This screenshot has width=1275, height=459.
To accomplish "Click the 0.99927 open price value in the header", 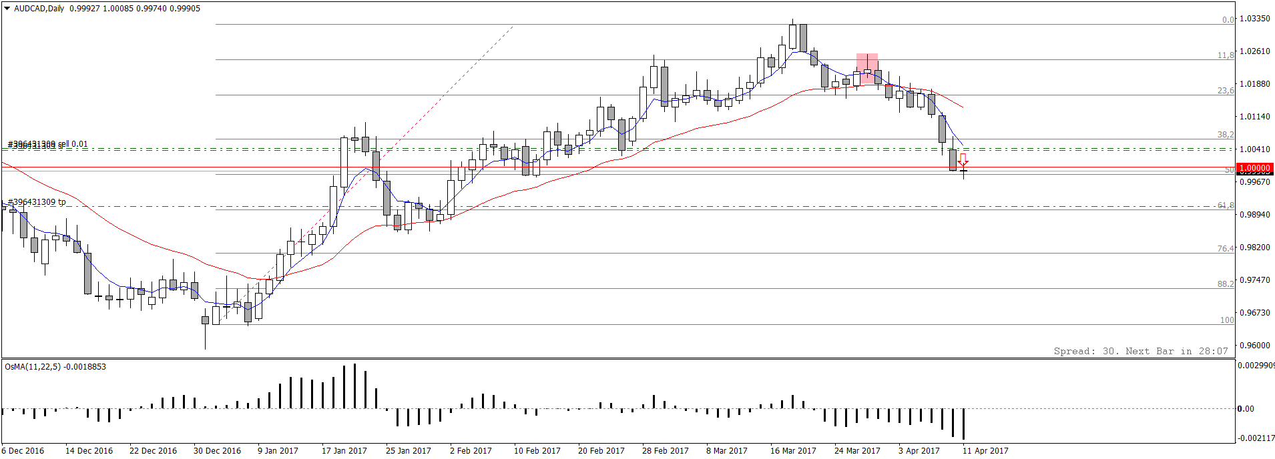I will 84,9.
